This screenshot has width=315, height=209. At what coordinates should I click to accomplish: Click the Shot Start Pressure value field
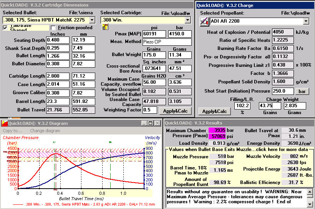283,91
